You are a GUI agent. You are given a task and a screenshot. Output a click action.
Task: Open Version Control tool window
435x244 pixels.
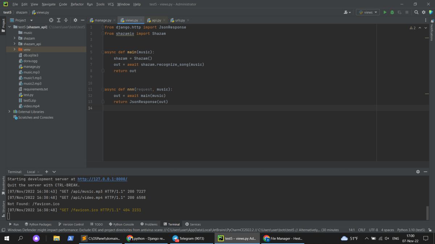[71, 224]
